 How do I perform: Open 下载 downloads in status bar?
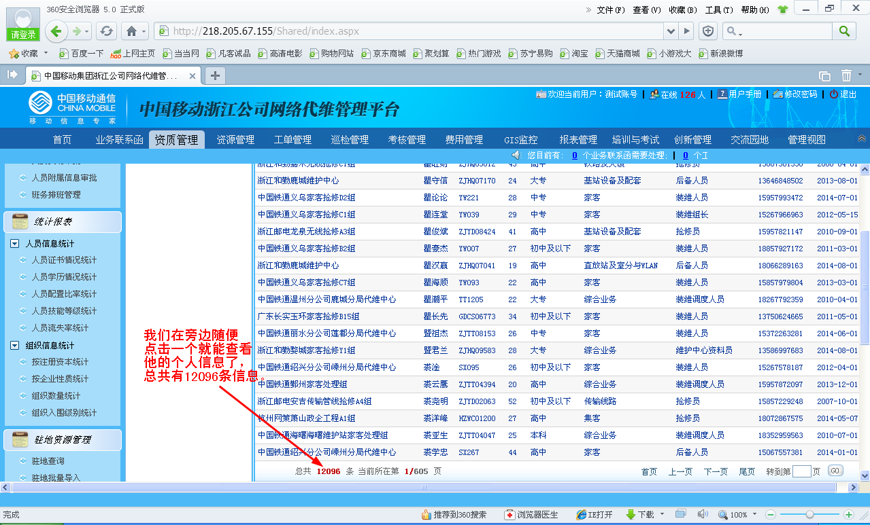pyautogui.click(x=640, y=515)
